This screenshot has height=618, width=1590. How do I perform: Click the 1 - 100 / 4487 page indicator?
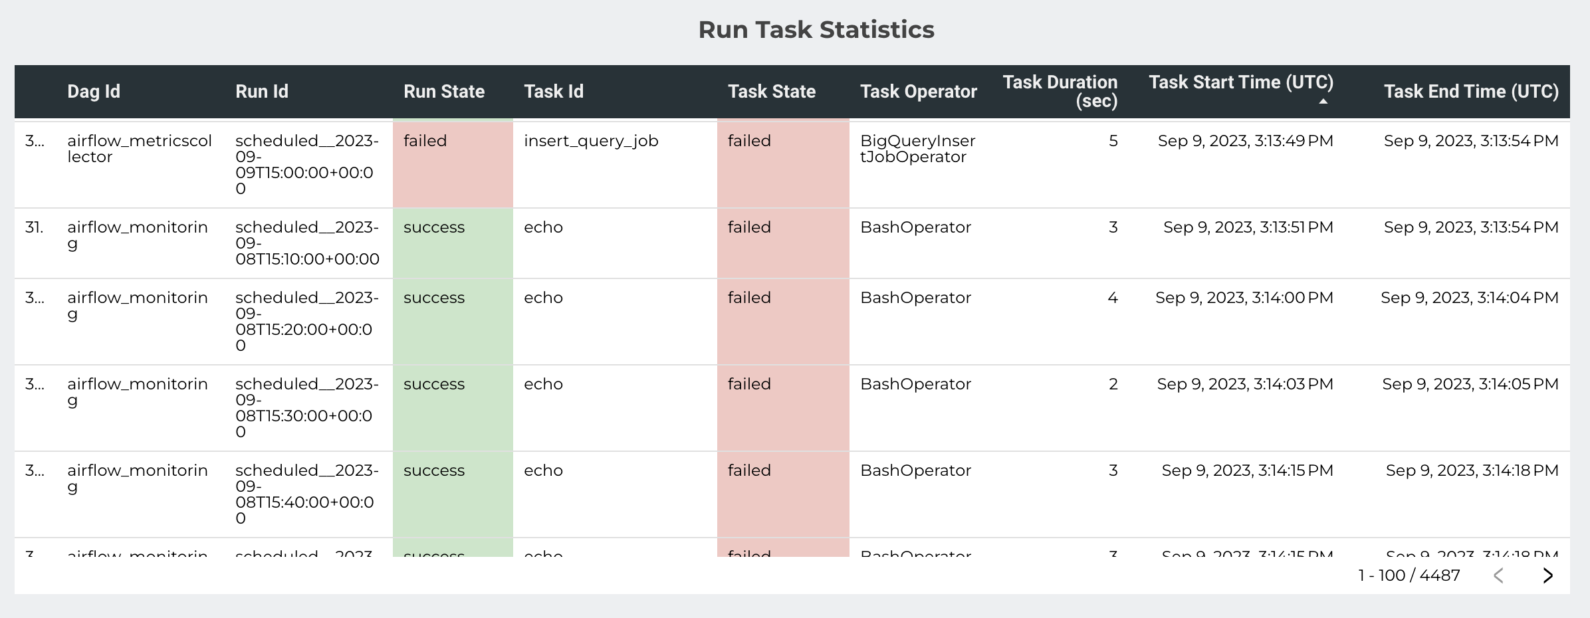[1409, 575]
